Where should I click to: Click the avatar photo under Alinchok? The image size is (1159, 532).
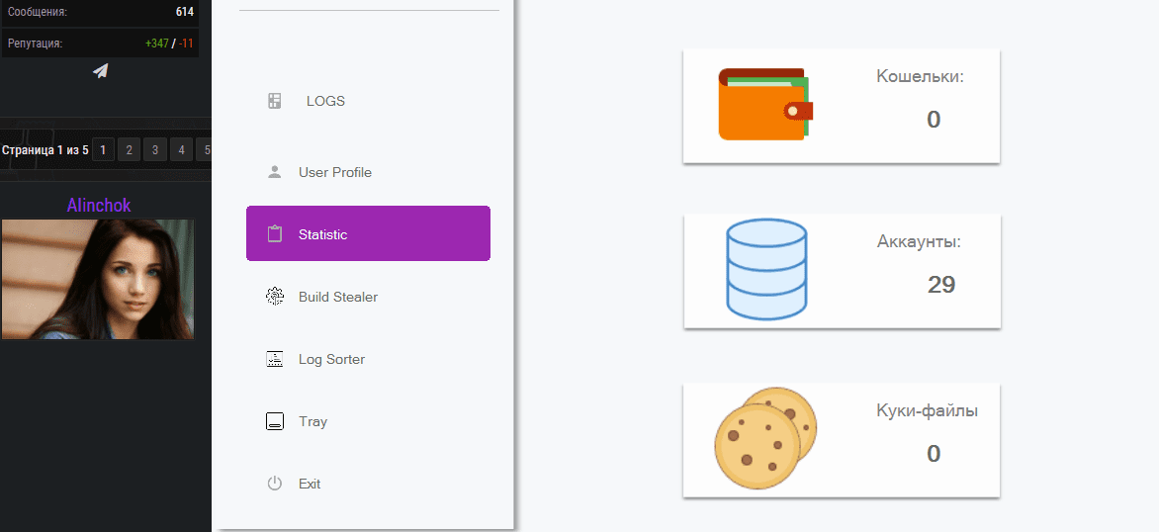coord(98,279)
